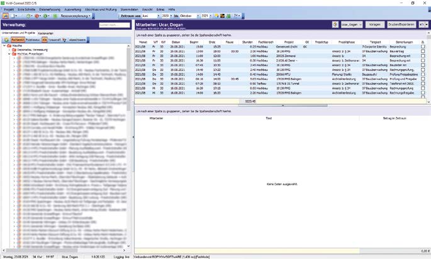
Task: Click the red circular toolbar icon
Action: pos(37,16)
